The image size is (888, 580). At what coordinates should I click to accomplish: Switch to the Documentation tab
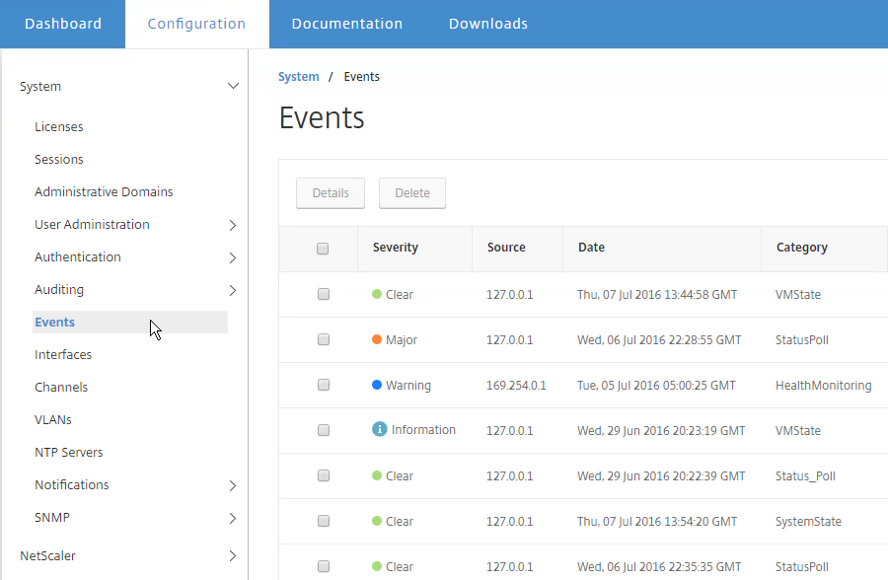point(346,24)
